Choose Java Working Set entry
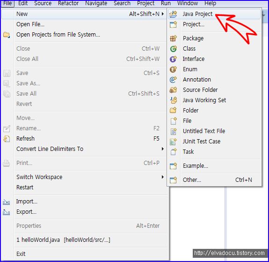269x262 pixels. click(x=214, y=100)
